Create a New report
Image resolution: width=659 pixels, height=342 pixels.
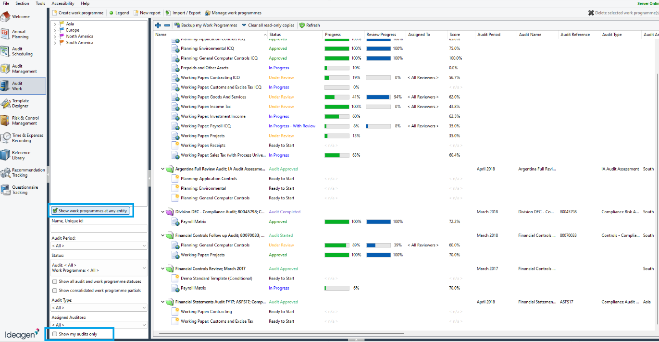147,13
